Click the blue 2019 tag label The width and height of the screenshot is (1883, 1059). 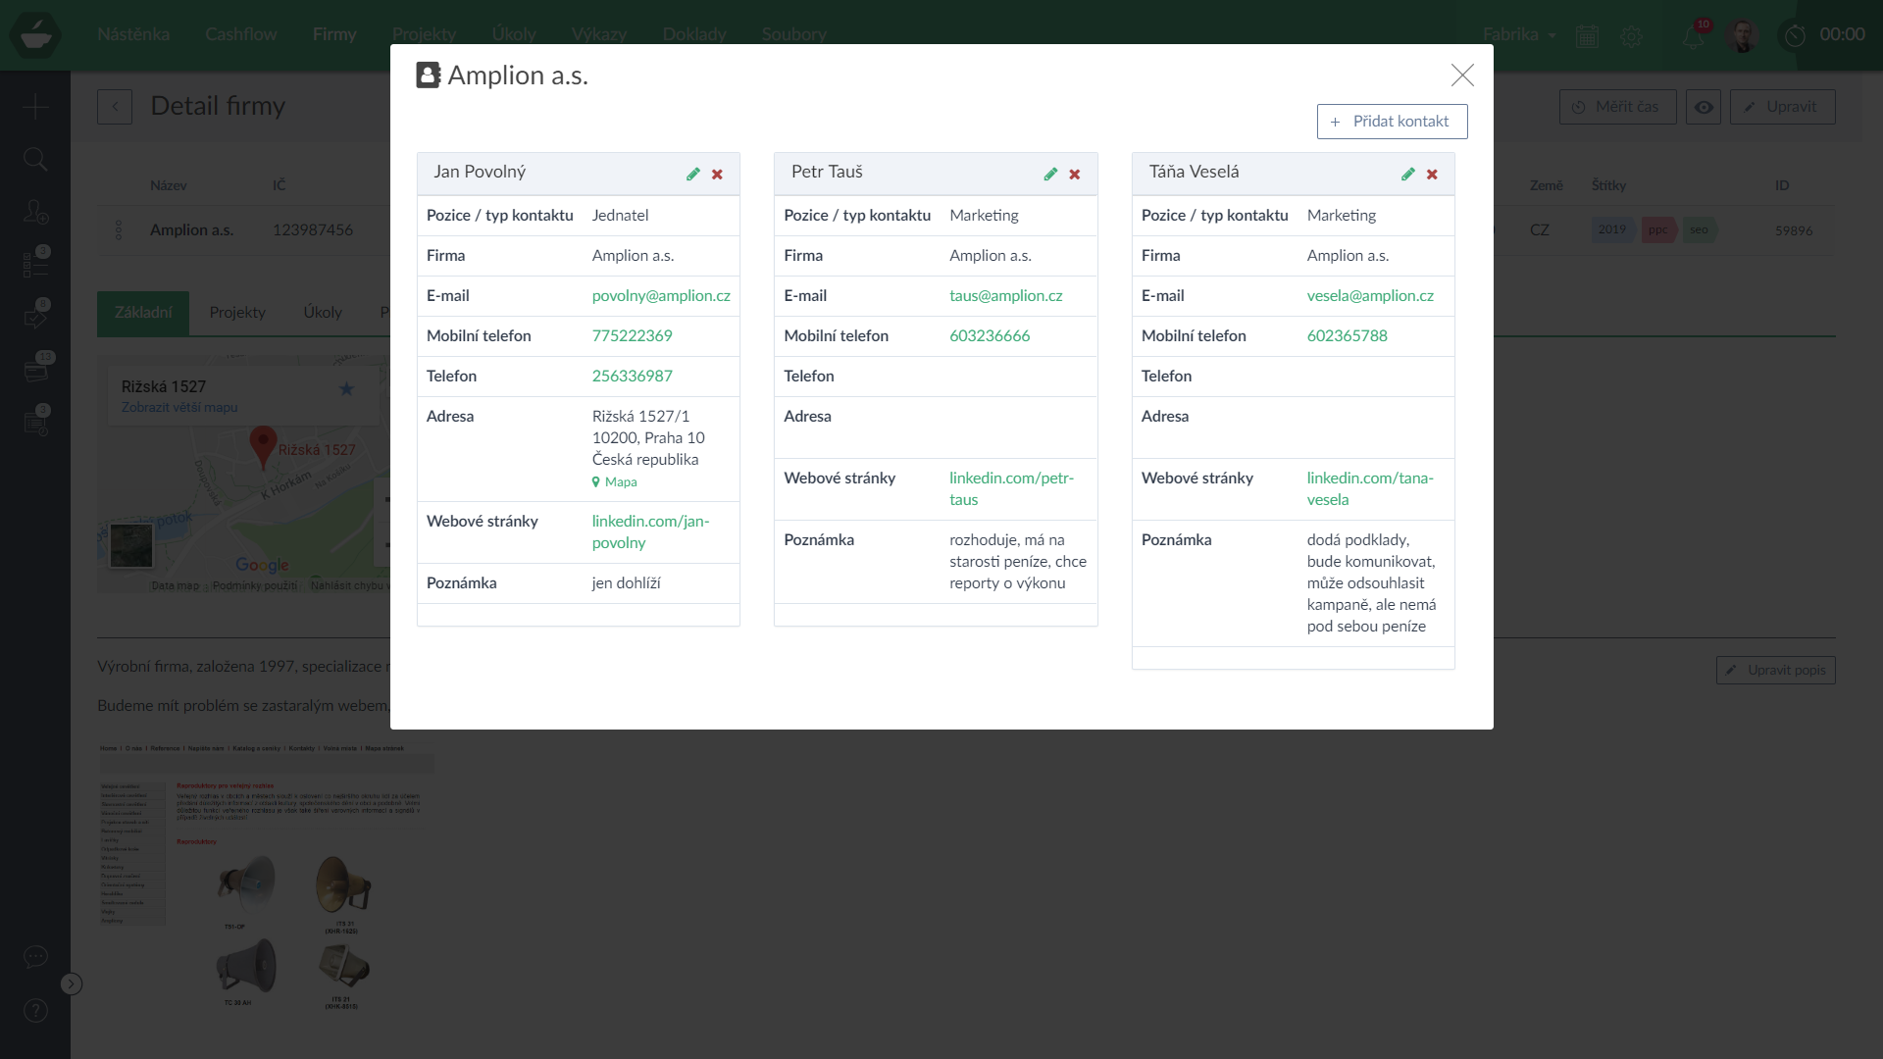click(x=1611, y=229)
